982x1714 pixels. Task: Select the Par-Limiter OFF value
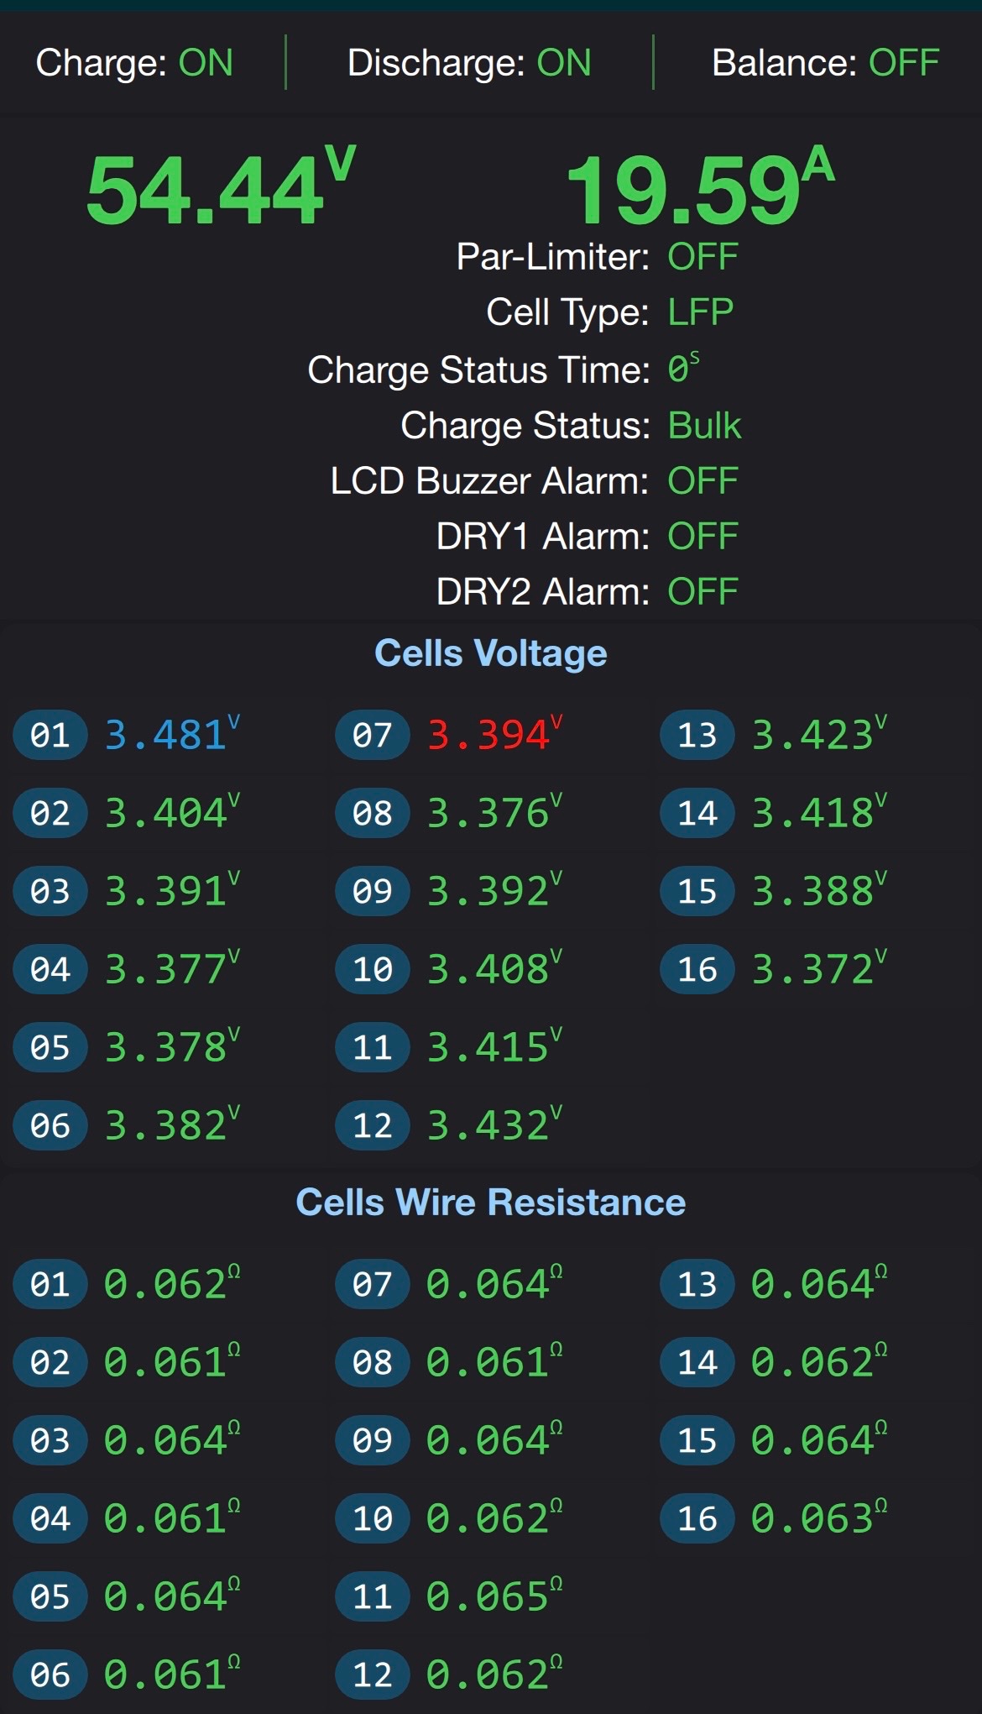pos(703,257)
